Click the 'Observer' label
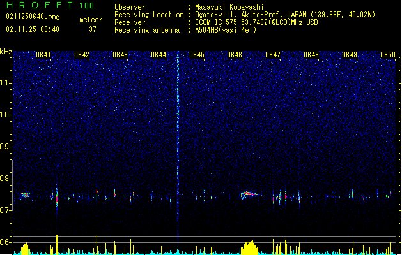The width and height of the screenshot is (402, 255). (130, 7)
